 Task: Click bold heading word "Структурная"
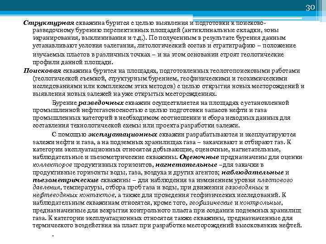pyautogui.click(x=48, y=23)
